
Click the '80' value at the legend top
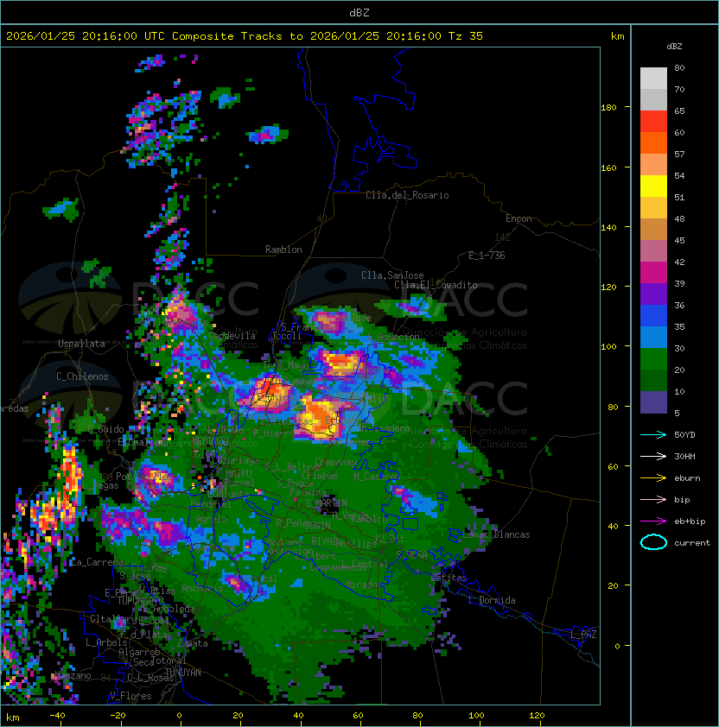[x=679, y=68]
